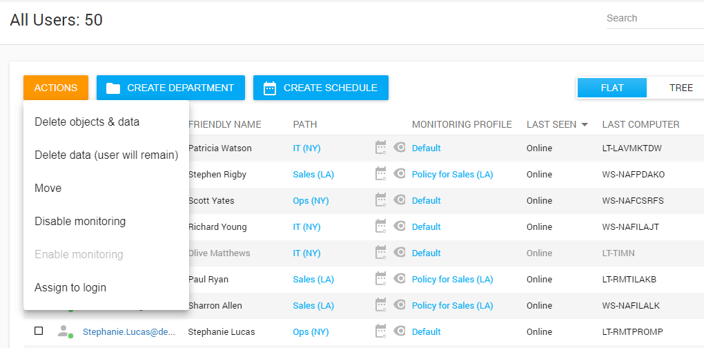Click user status icon for Stephanie Lucas
Image resolution: width=704 pixels, height=348 pixels.
(65, 332)
